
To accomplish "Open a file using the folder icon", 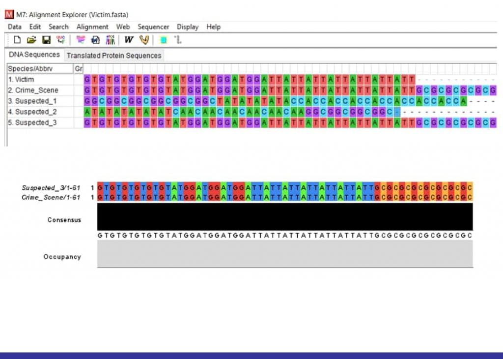I will 31,40.
